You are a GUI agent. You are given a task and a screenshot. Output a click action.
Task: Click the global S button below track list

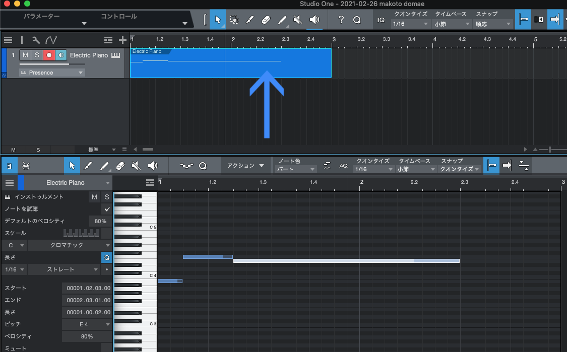[x=38, y=150]
